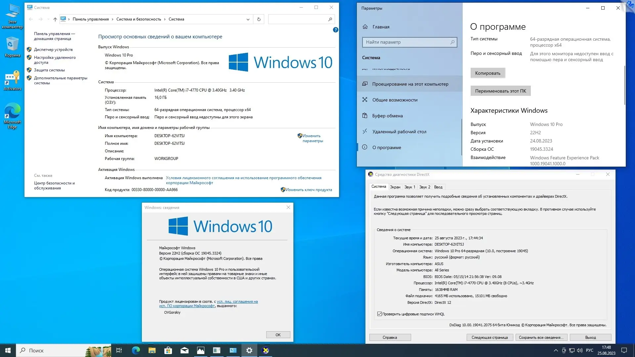
Task: Click the blue help question mark icon
Action: click(335, 30)
